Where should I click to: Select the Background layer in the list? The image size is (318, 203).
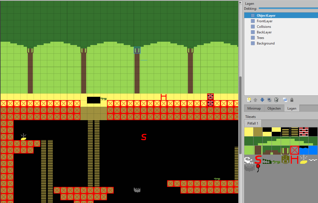[265, 43]
